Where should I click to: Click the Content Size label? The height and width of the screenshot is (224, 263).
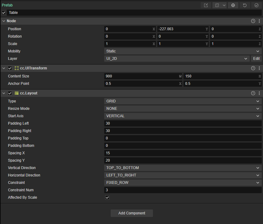[x=18, y=76]
